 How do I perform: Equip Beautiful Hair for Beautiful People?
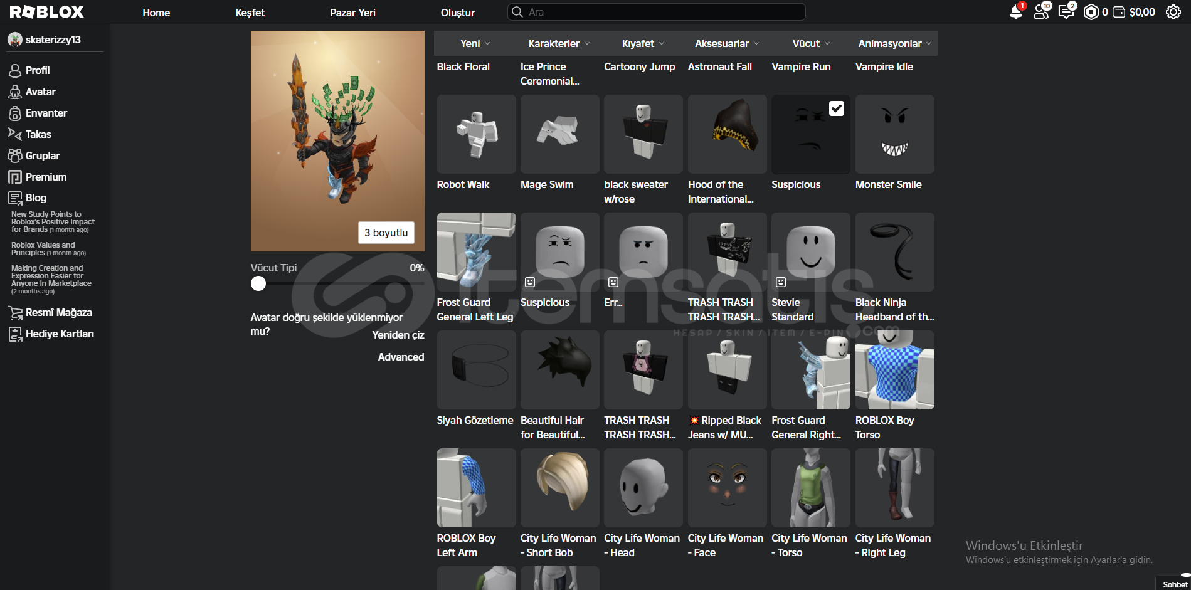(x=560, y=370)
